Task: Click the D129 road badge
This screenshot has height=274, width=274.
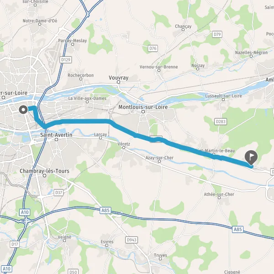Action: click(66, 60)
